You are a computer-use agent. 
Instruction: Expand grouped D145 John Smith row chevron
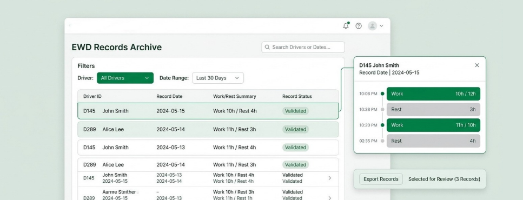pos(330,178)
